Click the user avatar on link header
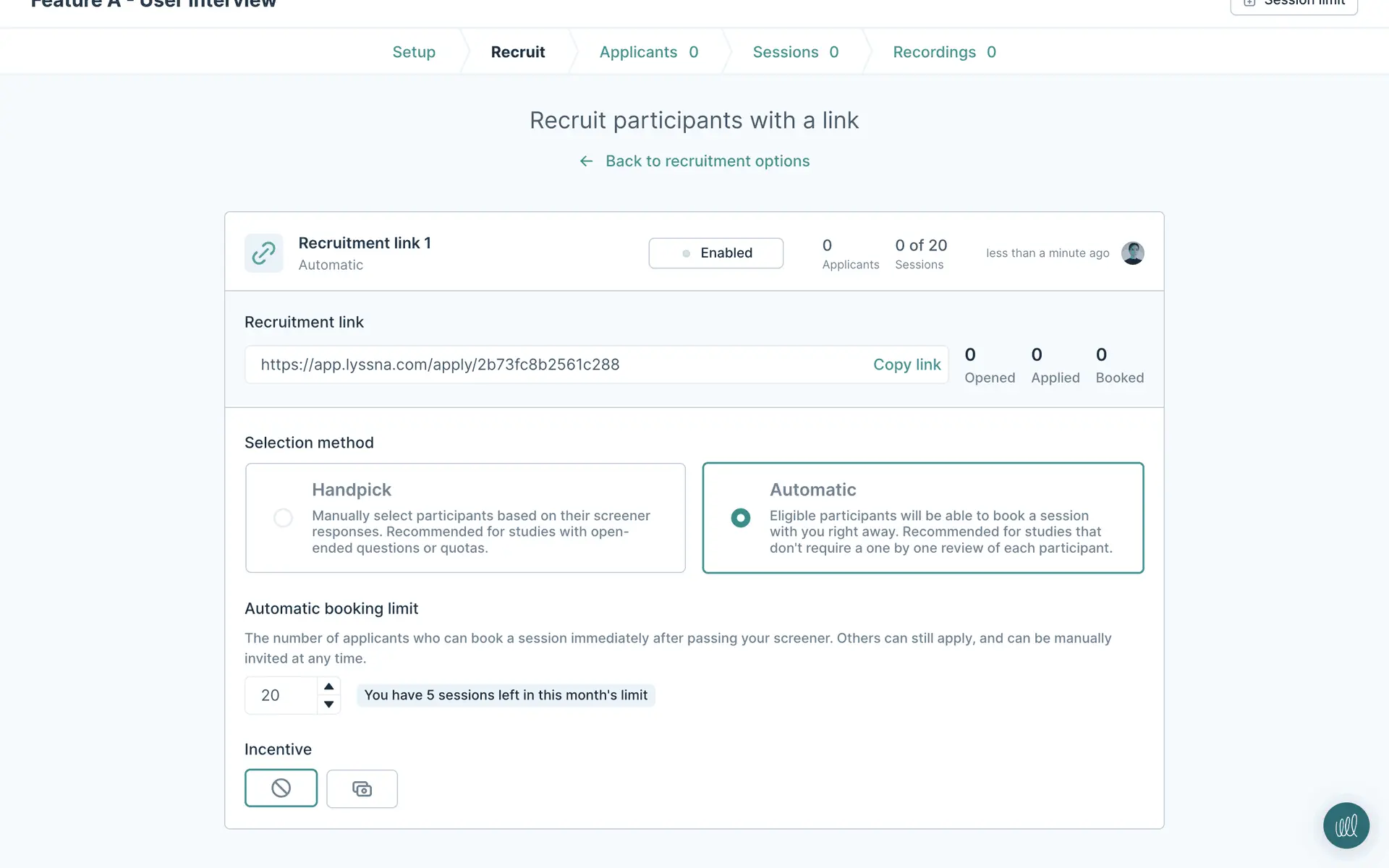 pyautogui.click(x=1132, y=252)
